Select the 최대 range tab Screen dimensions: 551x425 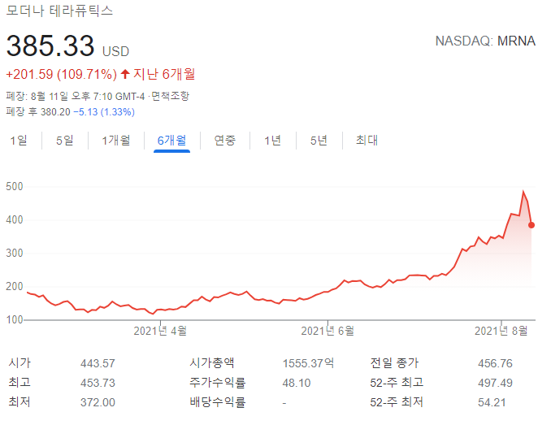(x=367, y=140)
